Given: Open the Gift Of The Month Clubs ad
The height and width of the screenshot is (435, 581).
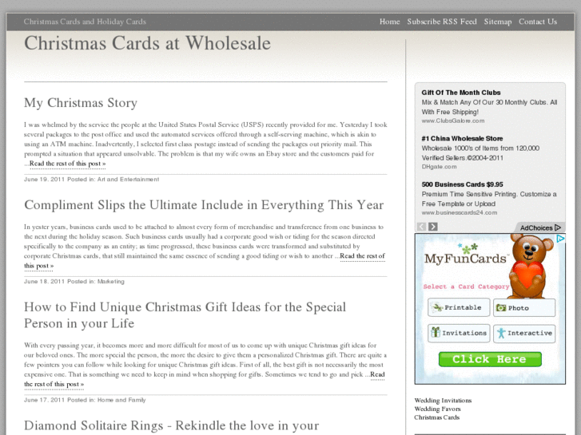Looking at the screenshot, I should tap(461, 93).
